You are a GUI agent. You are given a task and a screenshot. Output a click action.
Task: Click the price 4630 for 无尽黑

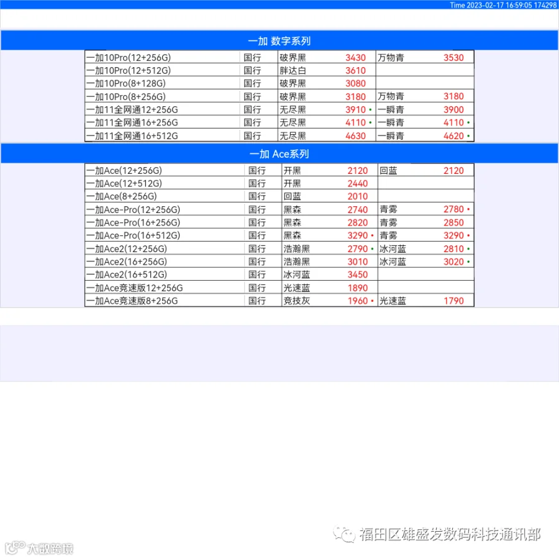click(355, 135)
